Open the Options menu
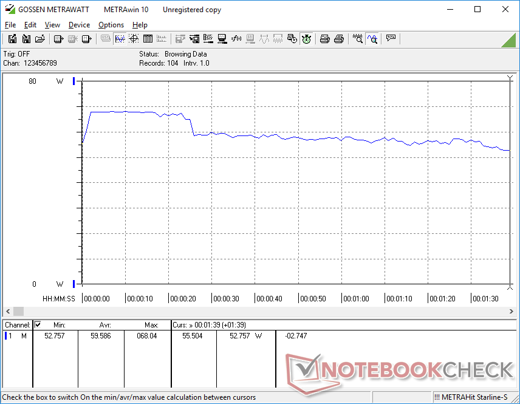Screen dimensions: 520x404 click(x=111, y=25)
